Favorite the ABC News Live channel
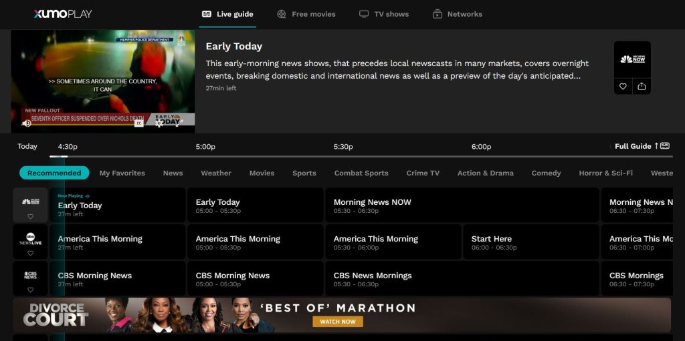This screenshot has height=341, width=685. coord(30,253)
